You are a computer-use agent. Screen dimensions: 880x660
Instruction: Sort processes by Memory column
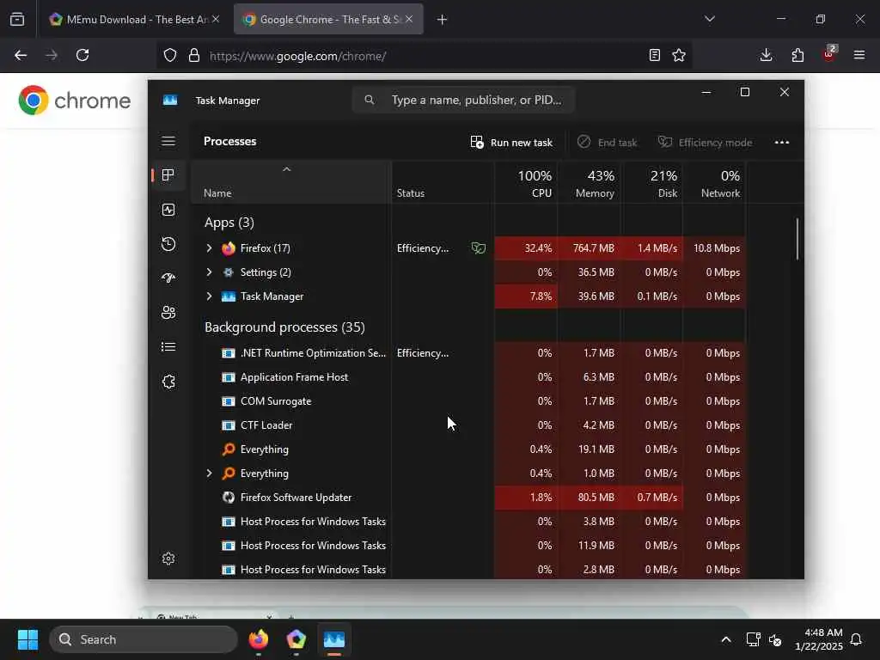[x=589, y=184]
